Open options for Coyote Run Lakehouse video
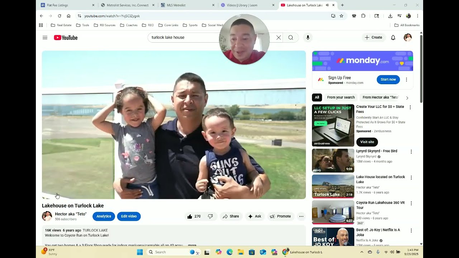The width and height of the screenshot is (459, 258). click(411, 203)
